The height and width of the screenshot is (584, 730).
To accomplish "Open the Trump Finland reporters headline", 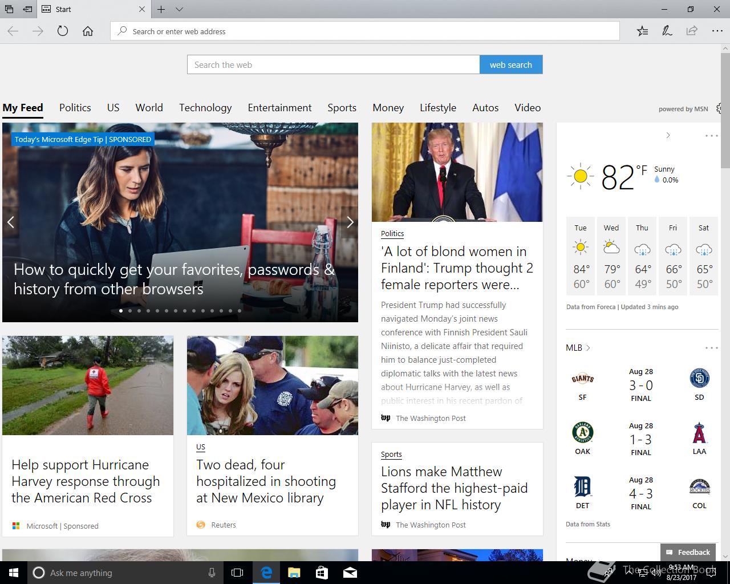I will 457,268.
